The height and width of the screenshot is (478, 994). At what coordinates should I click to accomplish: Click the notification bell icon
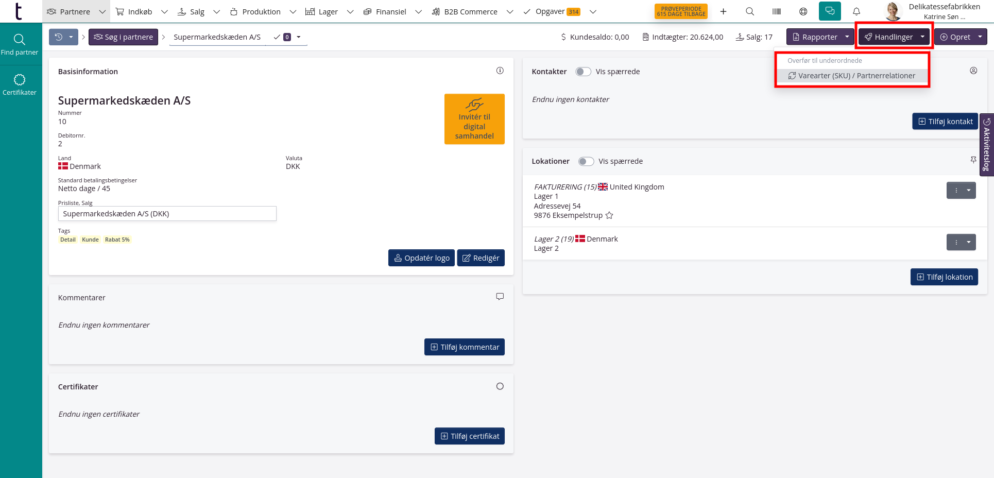point(856,11)
